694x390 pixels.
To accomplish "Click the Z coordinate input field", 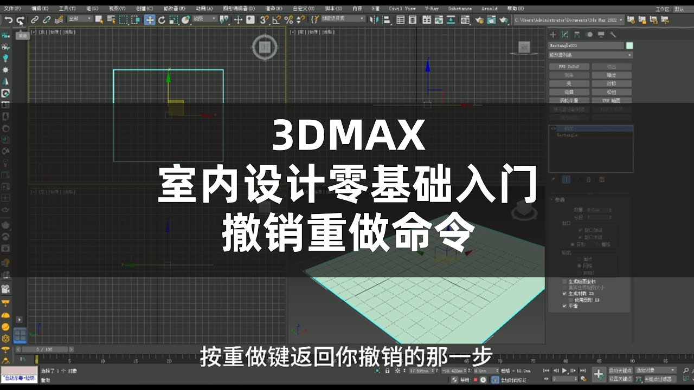I will pos(487,370).
